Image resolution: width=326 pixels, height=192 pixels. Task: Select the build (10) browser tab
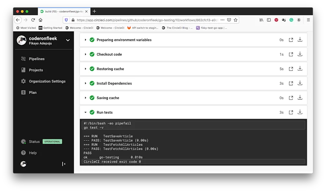[x=64, y=11]
